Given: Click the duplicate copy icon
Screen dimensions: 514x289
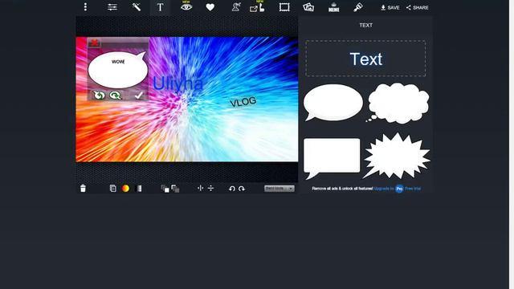Looking at the screenshot, I should click(112, 189).
